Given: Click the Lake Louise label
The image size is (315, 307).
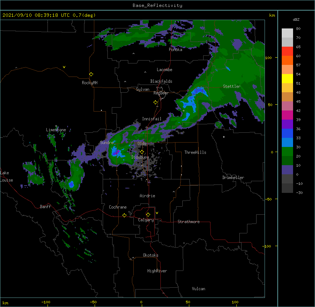Looking at the screenshot, I should (x=7, y=176).
